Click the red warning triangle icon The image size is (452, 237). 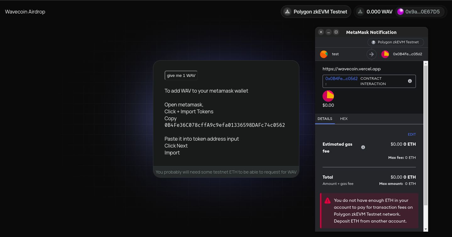tap(328, 201)
